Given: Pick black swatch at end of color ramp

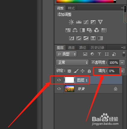Looking at the screenshot, I should click(115, 2).
